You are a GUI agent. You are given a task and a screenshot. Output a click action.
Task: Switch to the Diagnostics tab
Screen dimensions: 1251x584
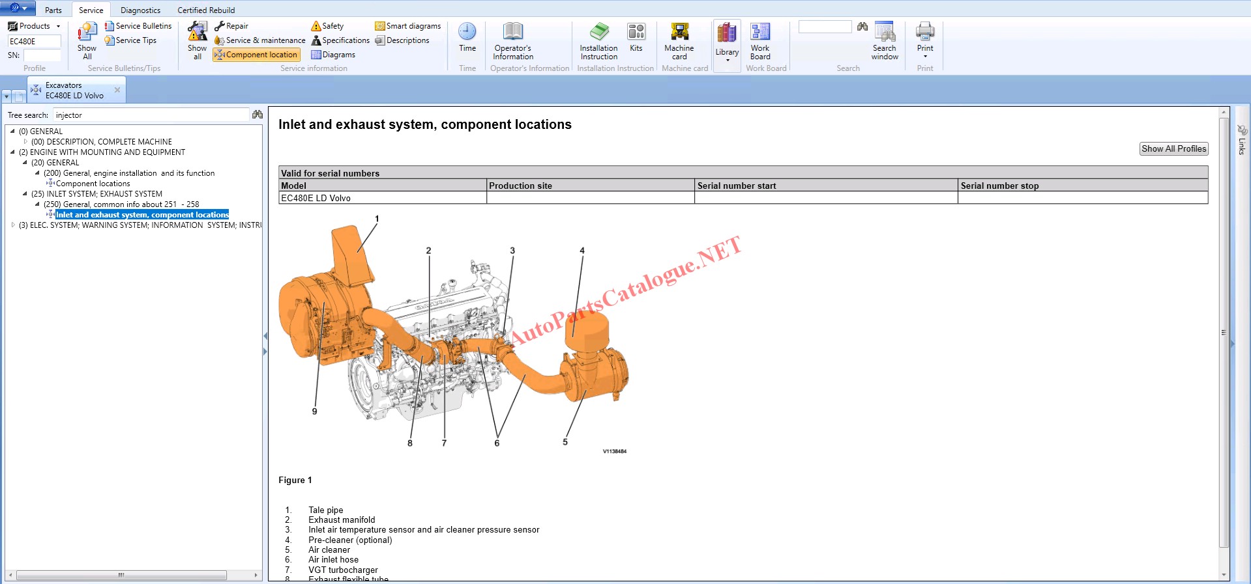point(140,10)
